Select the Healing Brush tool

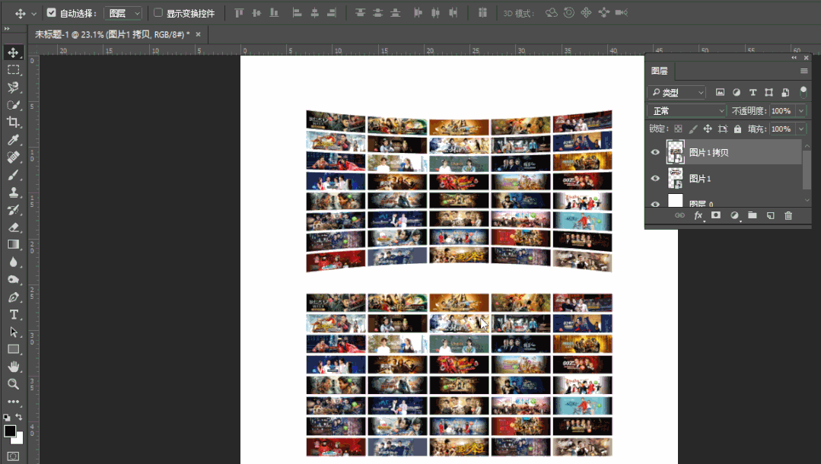click(14, 157)
